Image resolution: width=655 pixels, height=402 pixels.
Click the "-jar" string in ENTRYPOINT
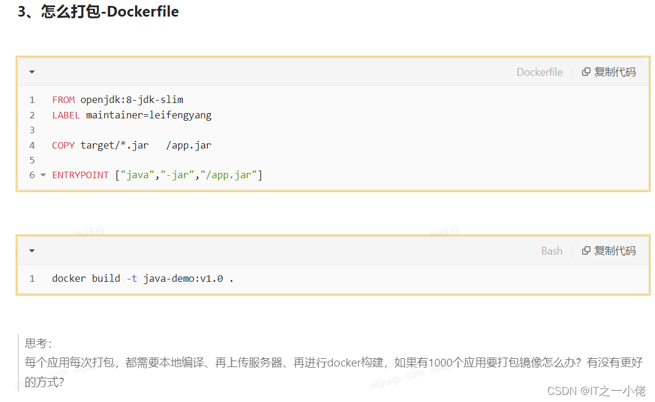[178, 175]
